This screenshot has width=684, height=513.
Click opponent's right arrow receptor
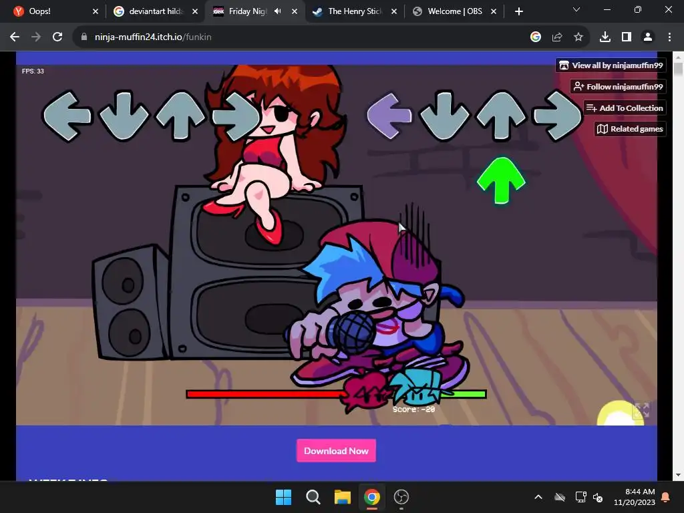pos(236,116)
